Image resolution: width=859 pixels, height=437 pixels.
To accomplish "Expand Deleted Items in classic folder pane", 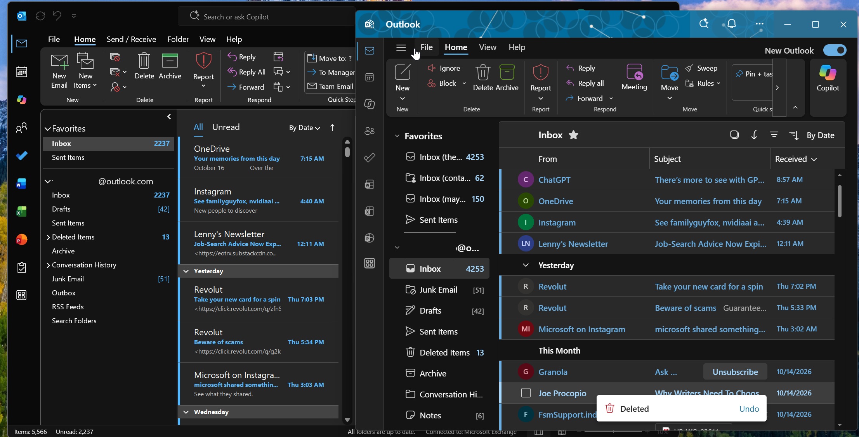I will [48, 237].
